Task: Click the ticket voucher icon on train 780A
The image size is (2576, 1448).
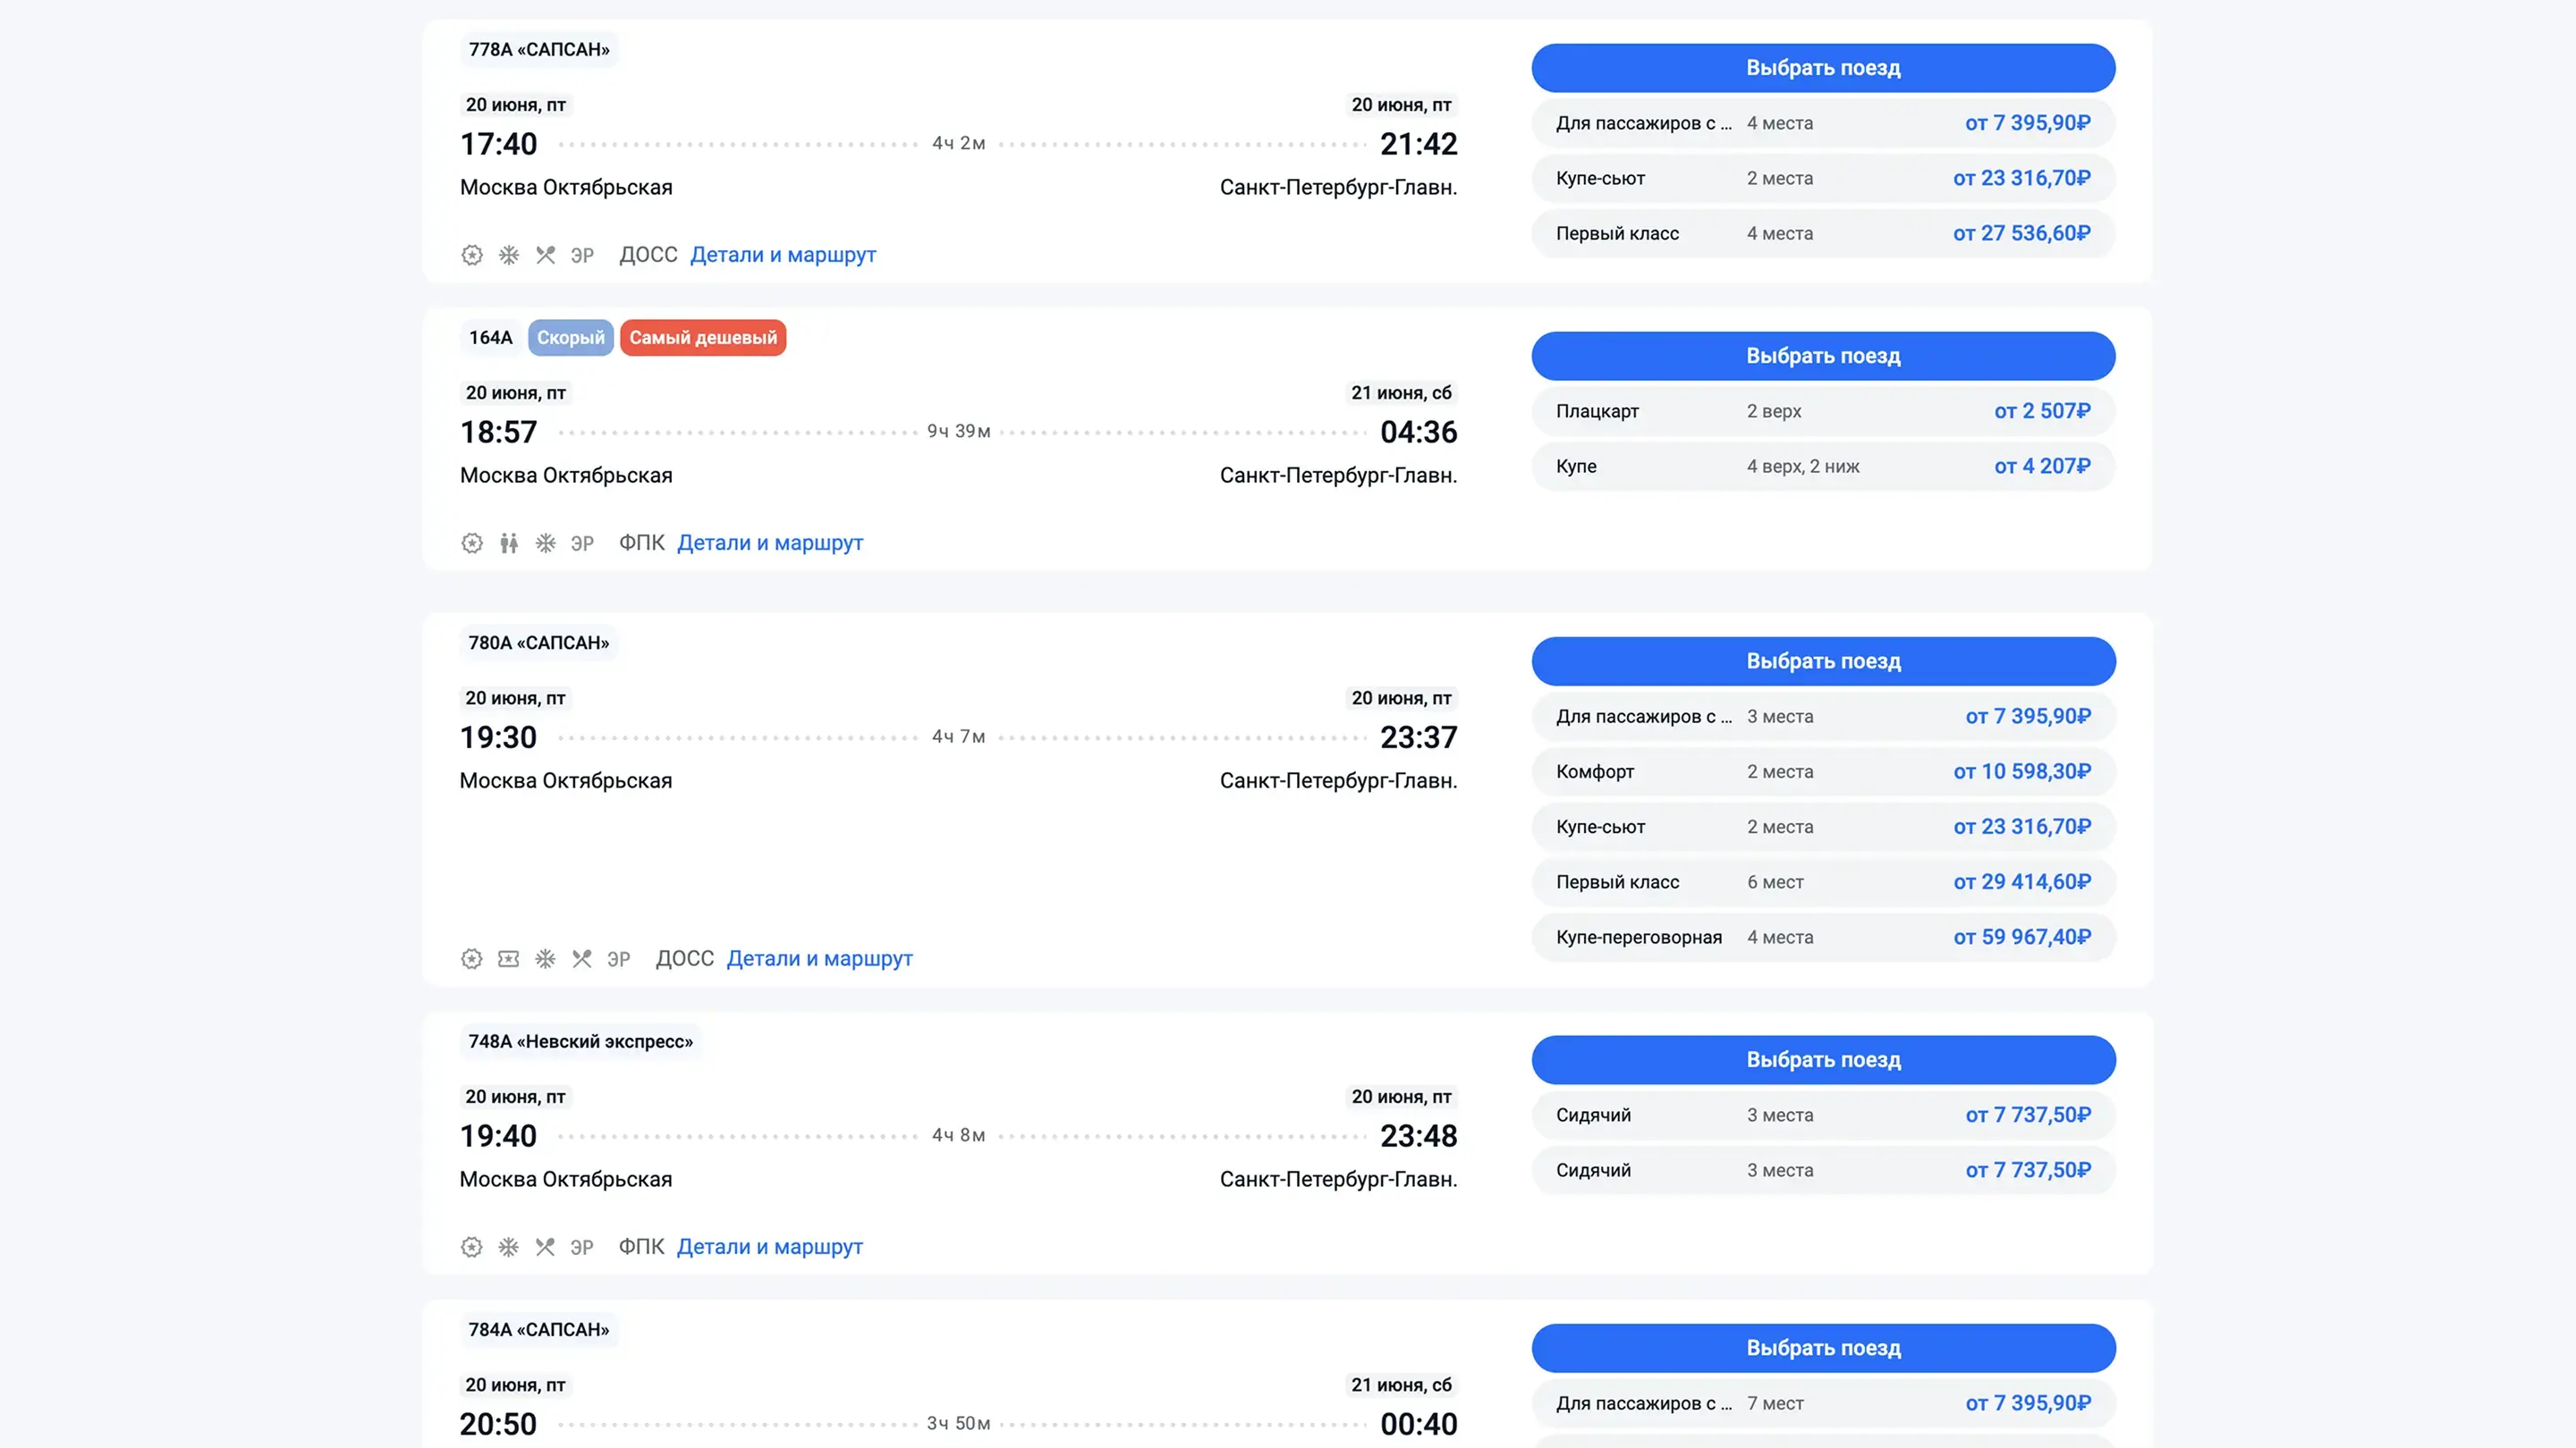Action: pyautogui.click(x=509, y=958)
